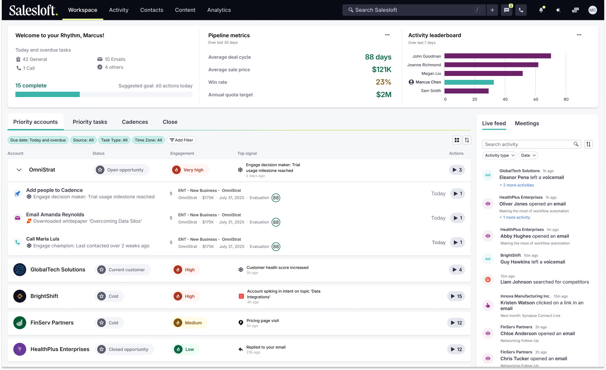
Task: Click the email icon for Email Amanda Reynolds
Action: (17, 218)
